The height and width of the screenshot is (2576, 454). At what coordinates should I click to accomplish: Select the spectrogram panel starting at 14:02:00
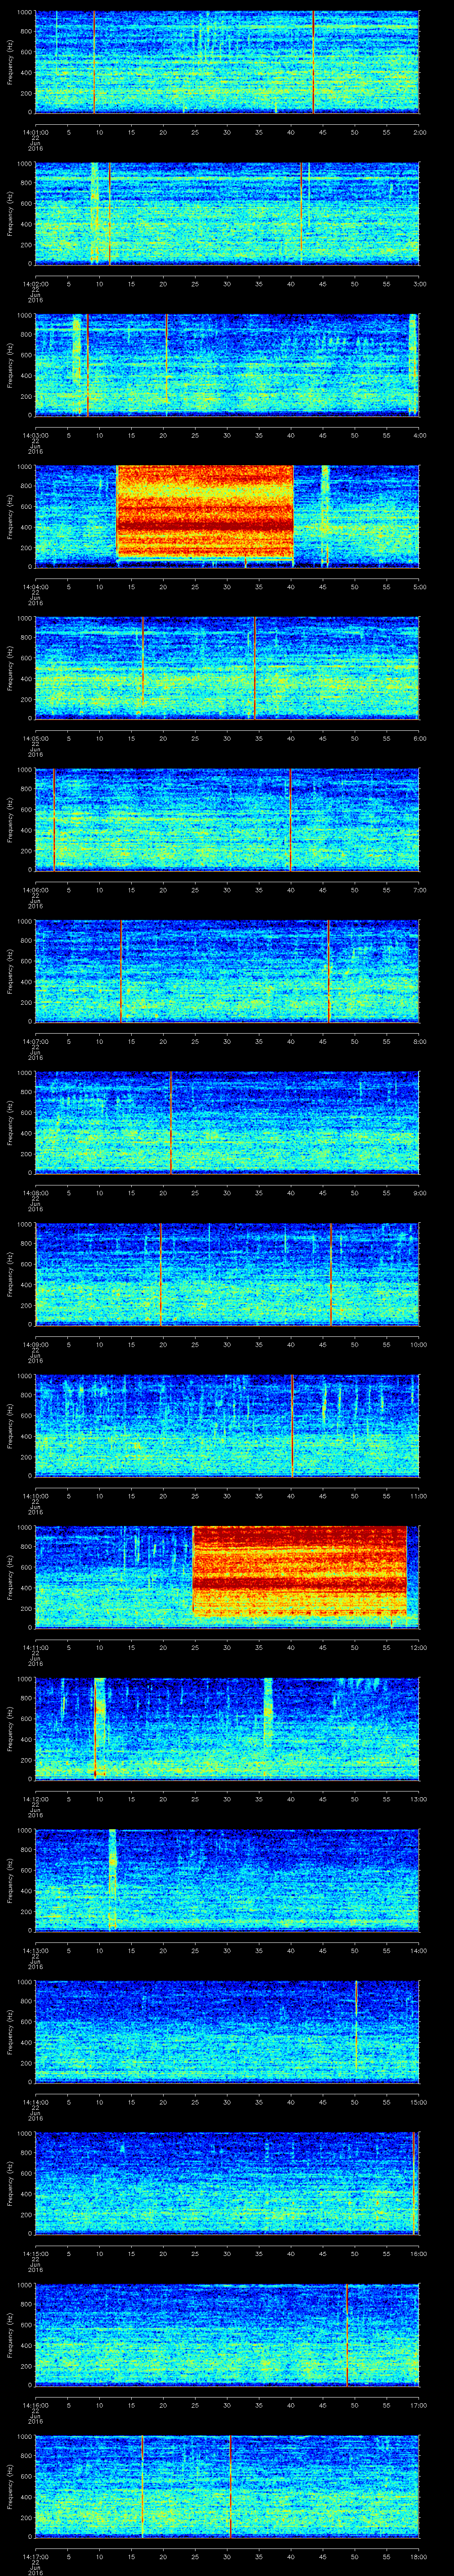coord(227,214)
